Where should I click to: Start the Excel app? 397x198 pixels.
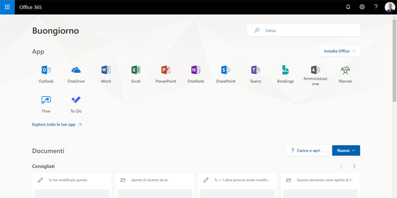(x=135, y=74)
